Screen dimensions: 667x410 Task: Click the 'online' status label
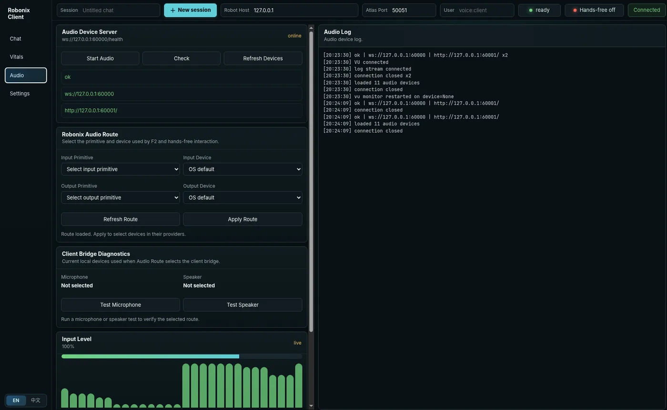coord(294,36)
